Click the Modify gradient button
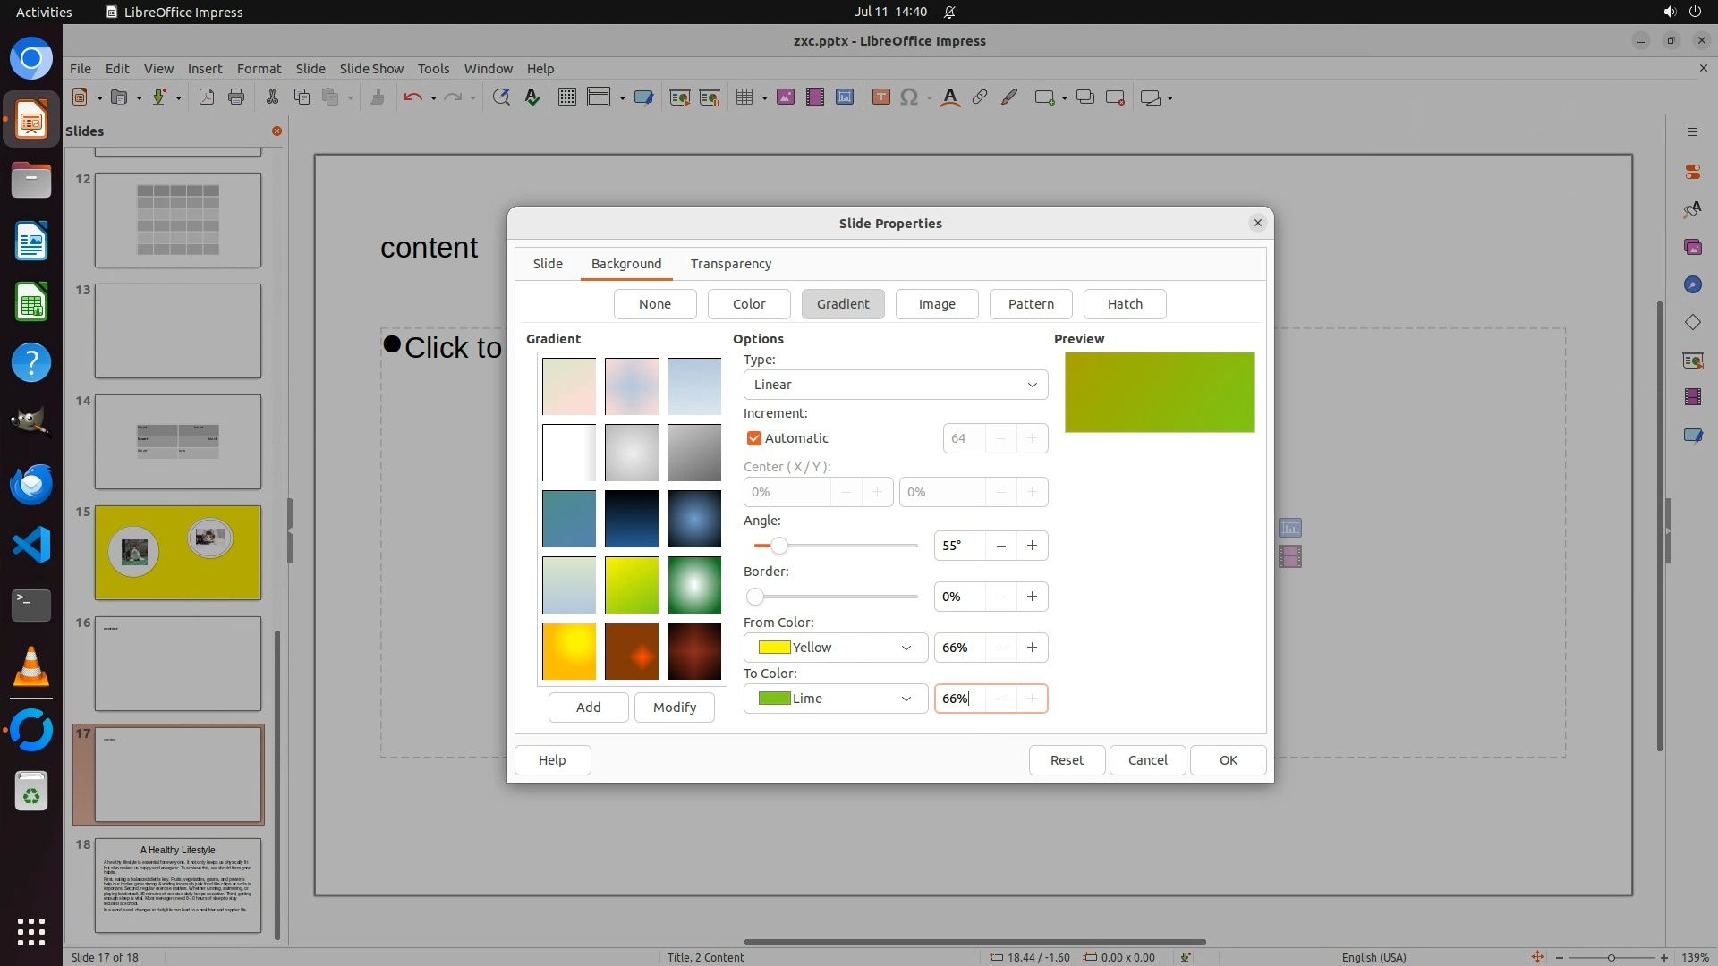 coord(674,708)
